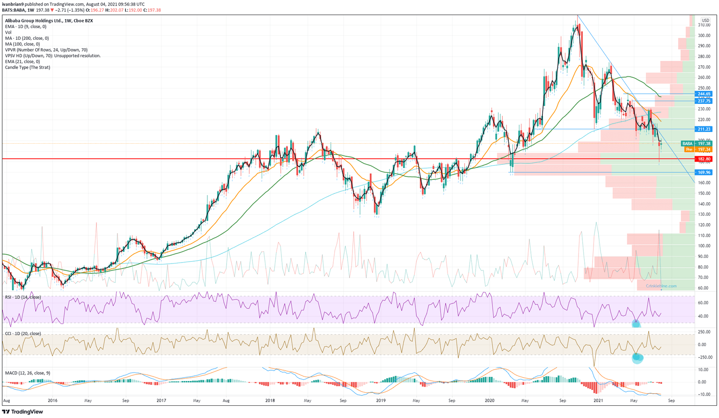The height and width of the screenshot is (418, 719).
Task: Click the MA · 1D (200, close, 0) legend
Action: tap(27, 38)
